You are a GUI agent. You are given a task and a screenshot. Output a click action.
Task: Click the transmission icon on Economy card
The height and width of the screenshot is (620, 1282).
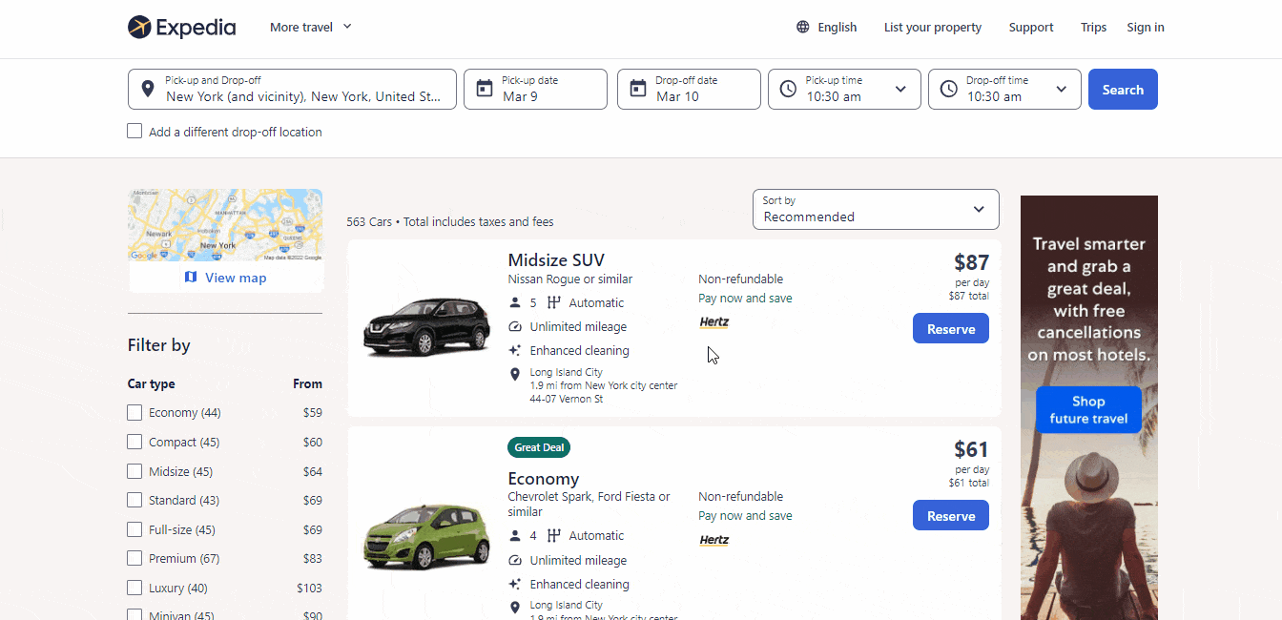(554, 535)
